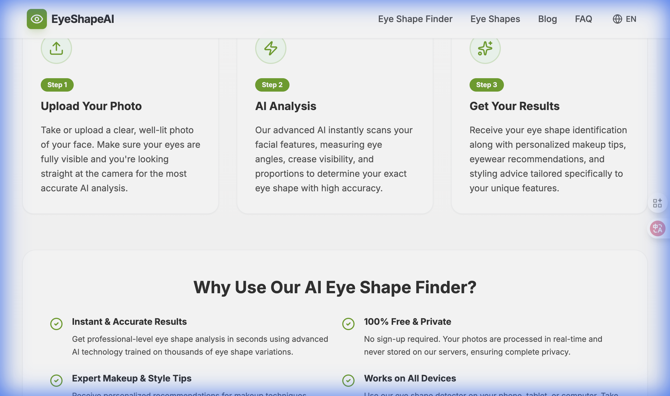Click the EyeShapeAI eye logo icon

(x=37, y=19)
